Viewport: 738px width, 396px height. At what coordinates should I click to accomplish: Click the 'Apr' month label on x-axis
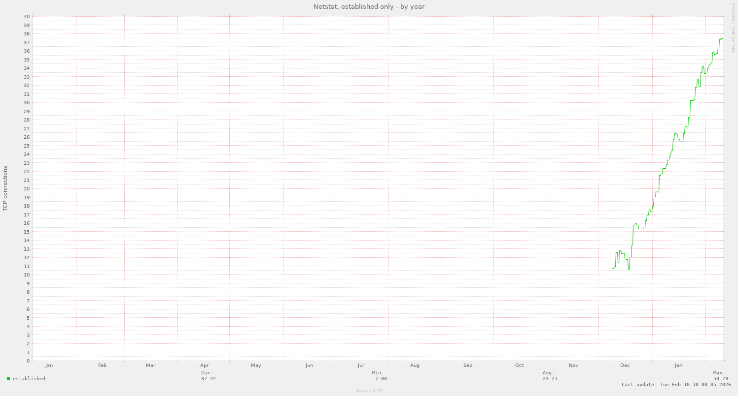[x=205, y=366]
